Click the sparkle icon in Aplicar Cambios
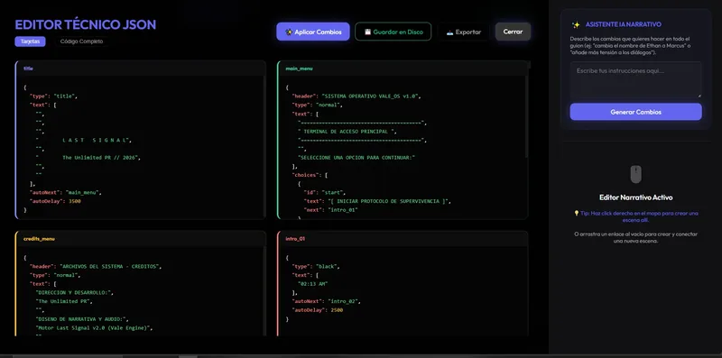The width and height of the screenshot is (722, 358). click(x=289, y=32)
